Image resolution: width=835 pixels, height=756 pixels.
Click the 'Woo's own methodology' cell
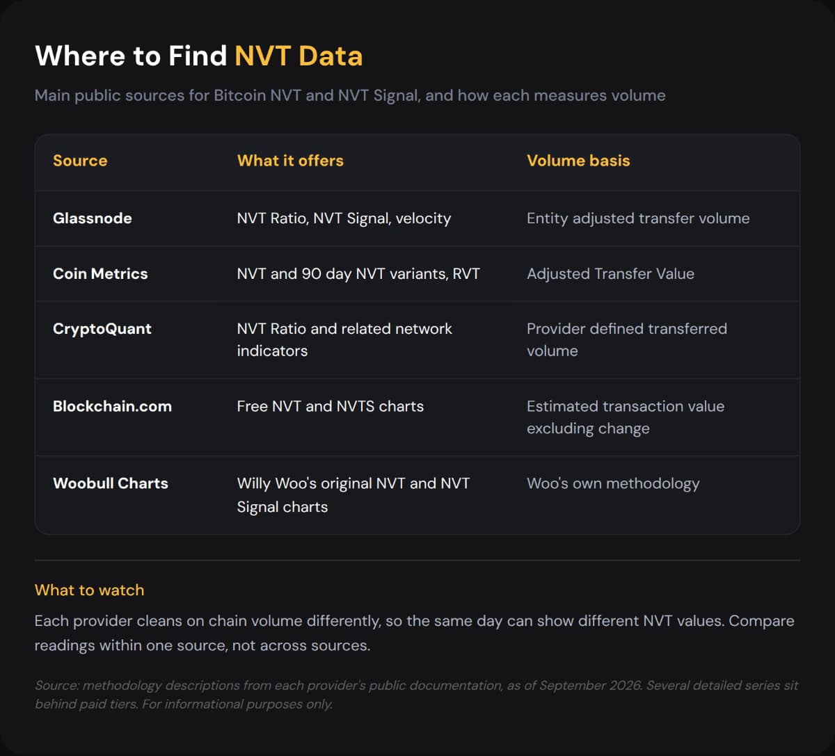tap(613, 483)
